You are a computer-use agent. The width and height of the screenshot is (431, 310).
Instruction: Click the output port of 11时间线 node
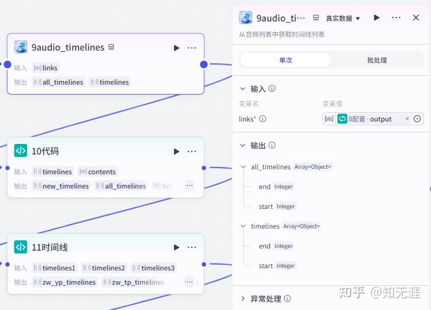coord(204,264)
